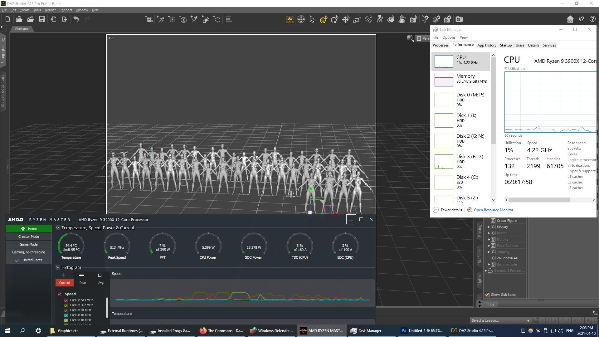The height and width of the screenshot is (337, 599).
Task: Toggle the Core 1 speed checkbox
Action: 66,300
